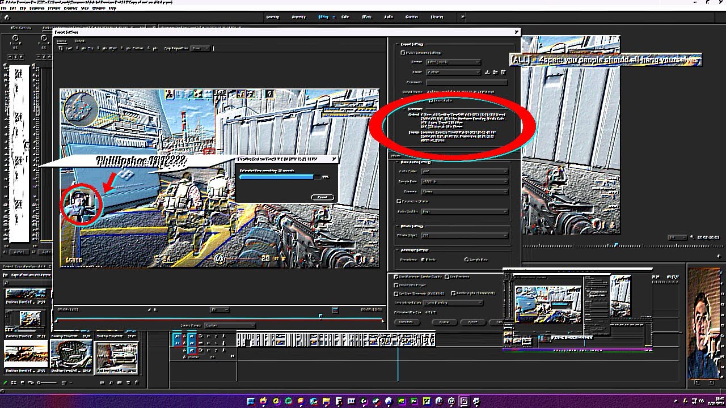Click the Home icon in Premiere Pro

6,17
